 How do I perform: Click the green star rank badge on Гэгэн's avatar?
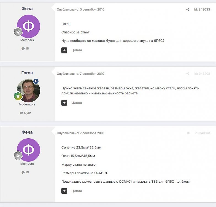18,96
